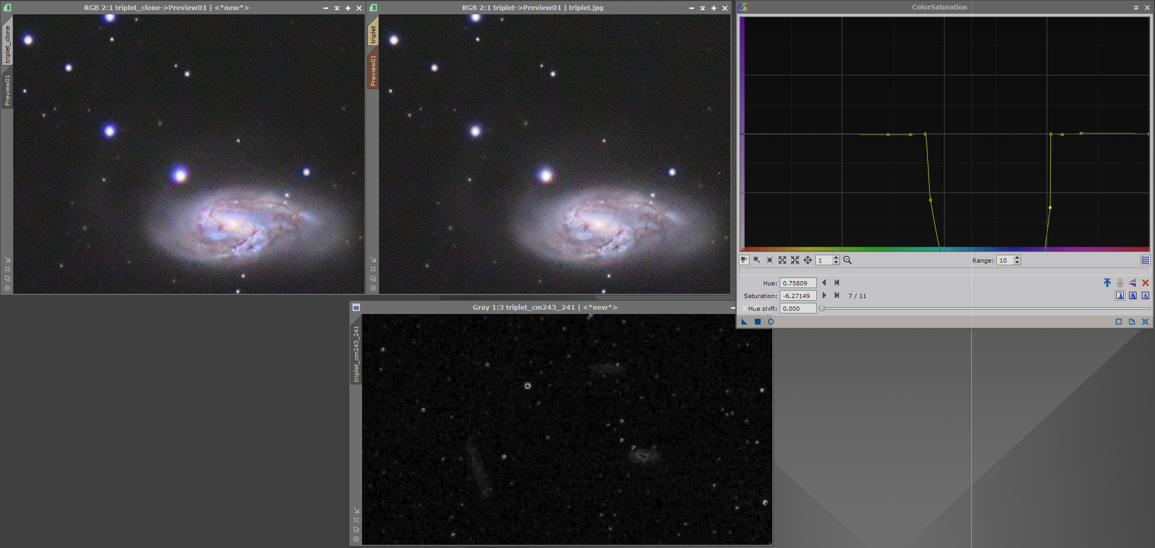Image resolution: width=1155 pixels, height=548 pixels.
Task: Reset the ColorSaturation process
Action: point(1145,322)
